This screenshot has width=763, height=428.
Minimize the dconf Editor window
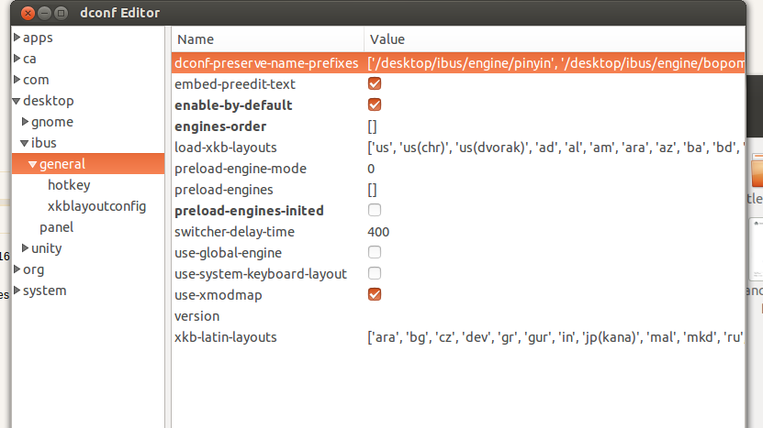(x=44, y=13)
